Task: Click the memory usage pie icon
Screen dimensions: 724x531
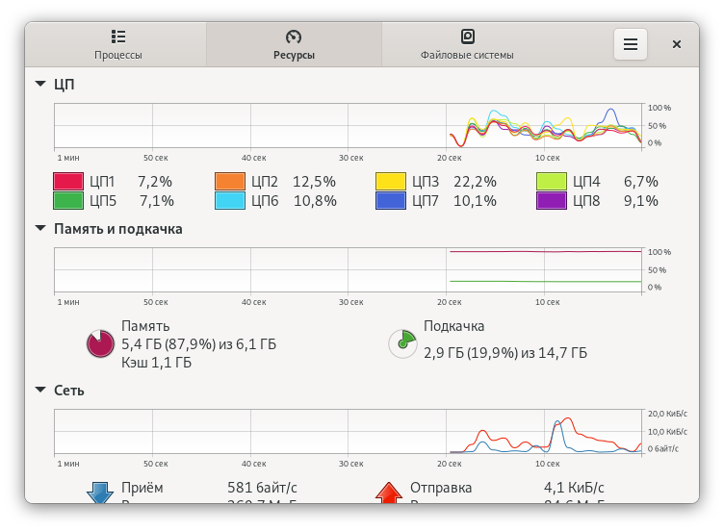Action: point(100,343)
